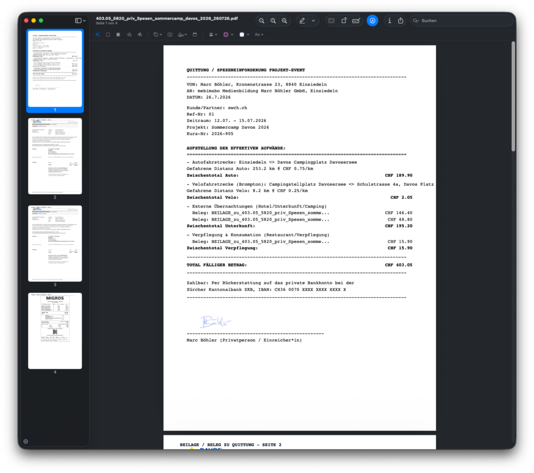Open the Shapes dropdown
The width and height of the screenshot is (534, 473).
click(157, 34)
